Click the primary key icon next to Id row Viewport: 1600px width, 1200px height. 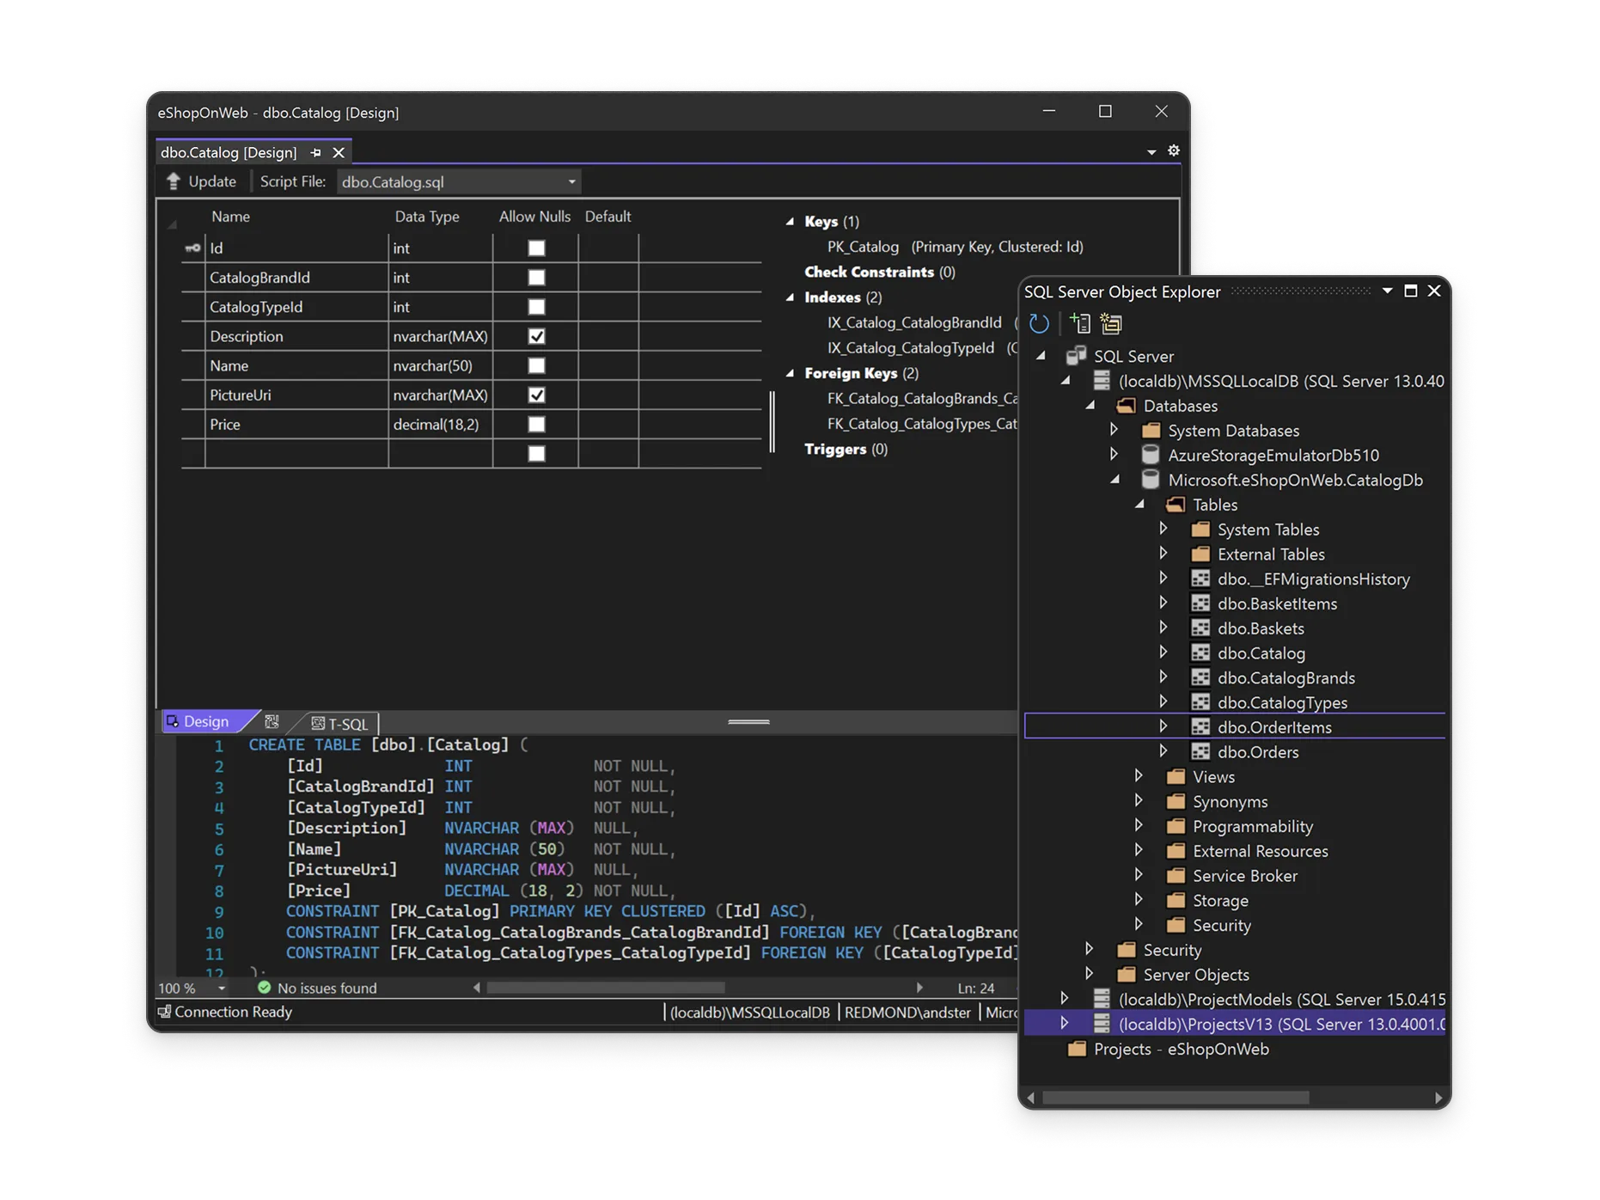point(191,248)
